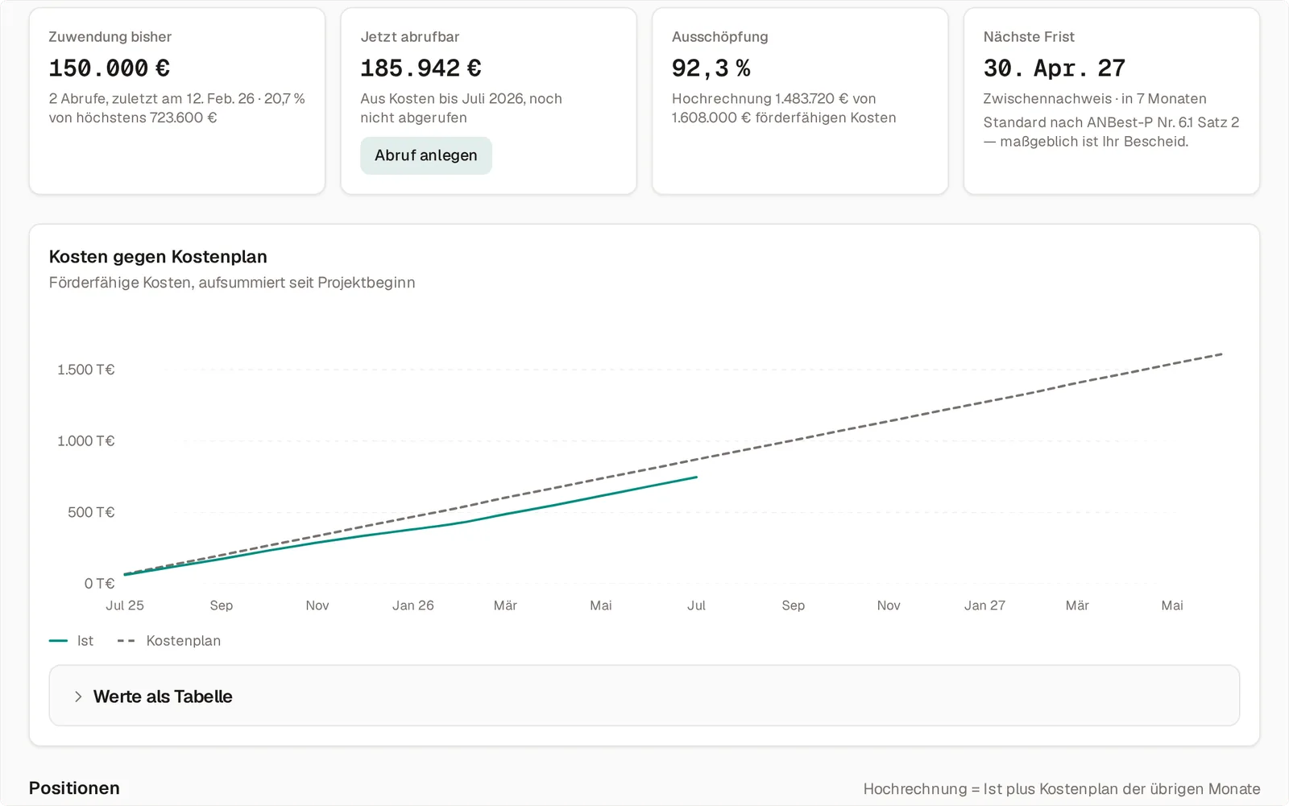Viewport: 1289px width, 806px height.
Task: Click the Jul 25 axis label
Action: pos(125,606)
